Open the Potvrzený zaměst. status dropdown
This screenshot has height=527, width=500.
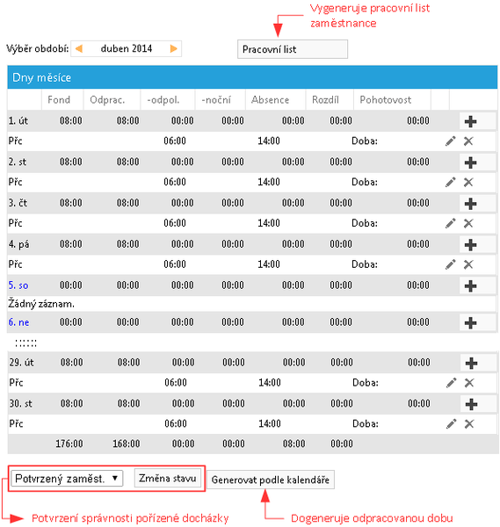67,479
